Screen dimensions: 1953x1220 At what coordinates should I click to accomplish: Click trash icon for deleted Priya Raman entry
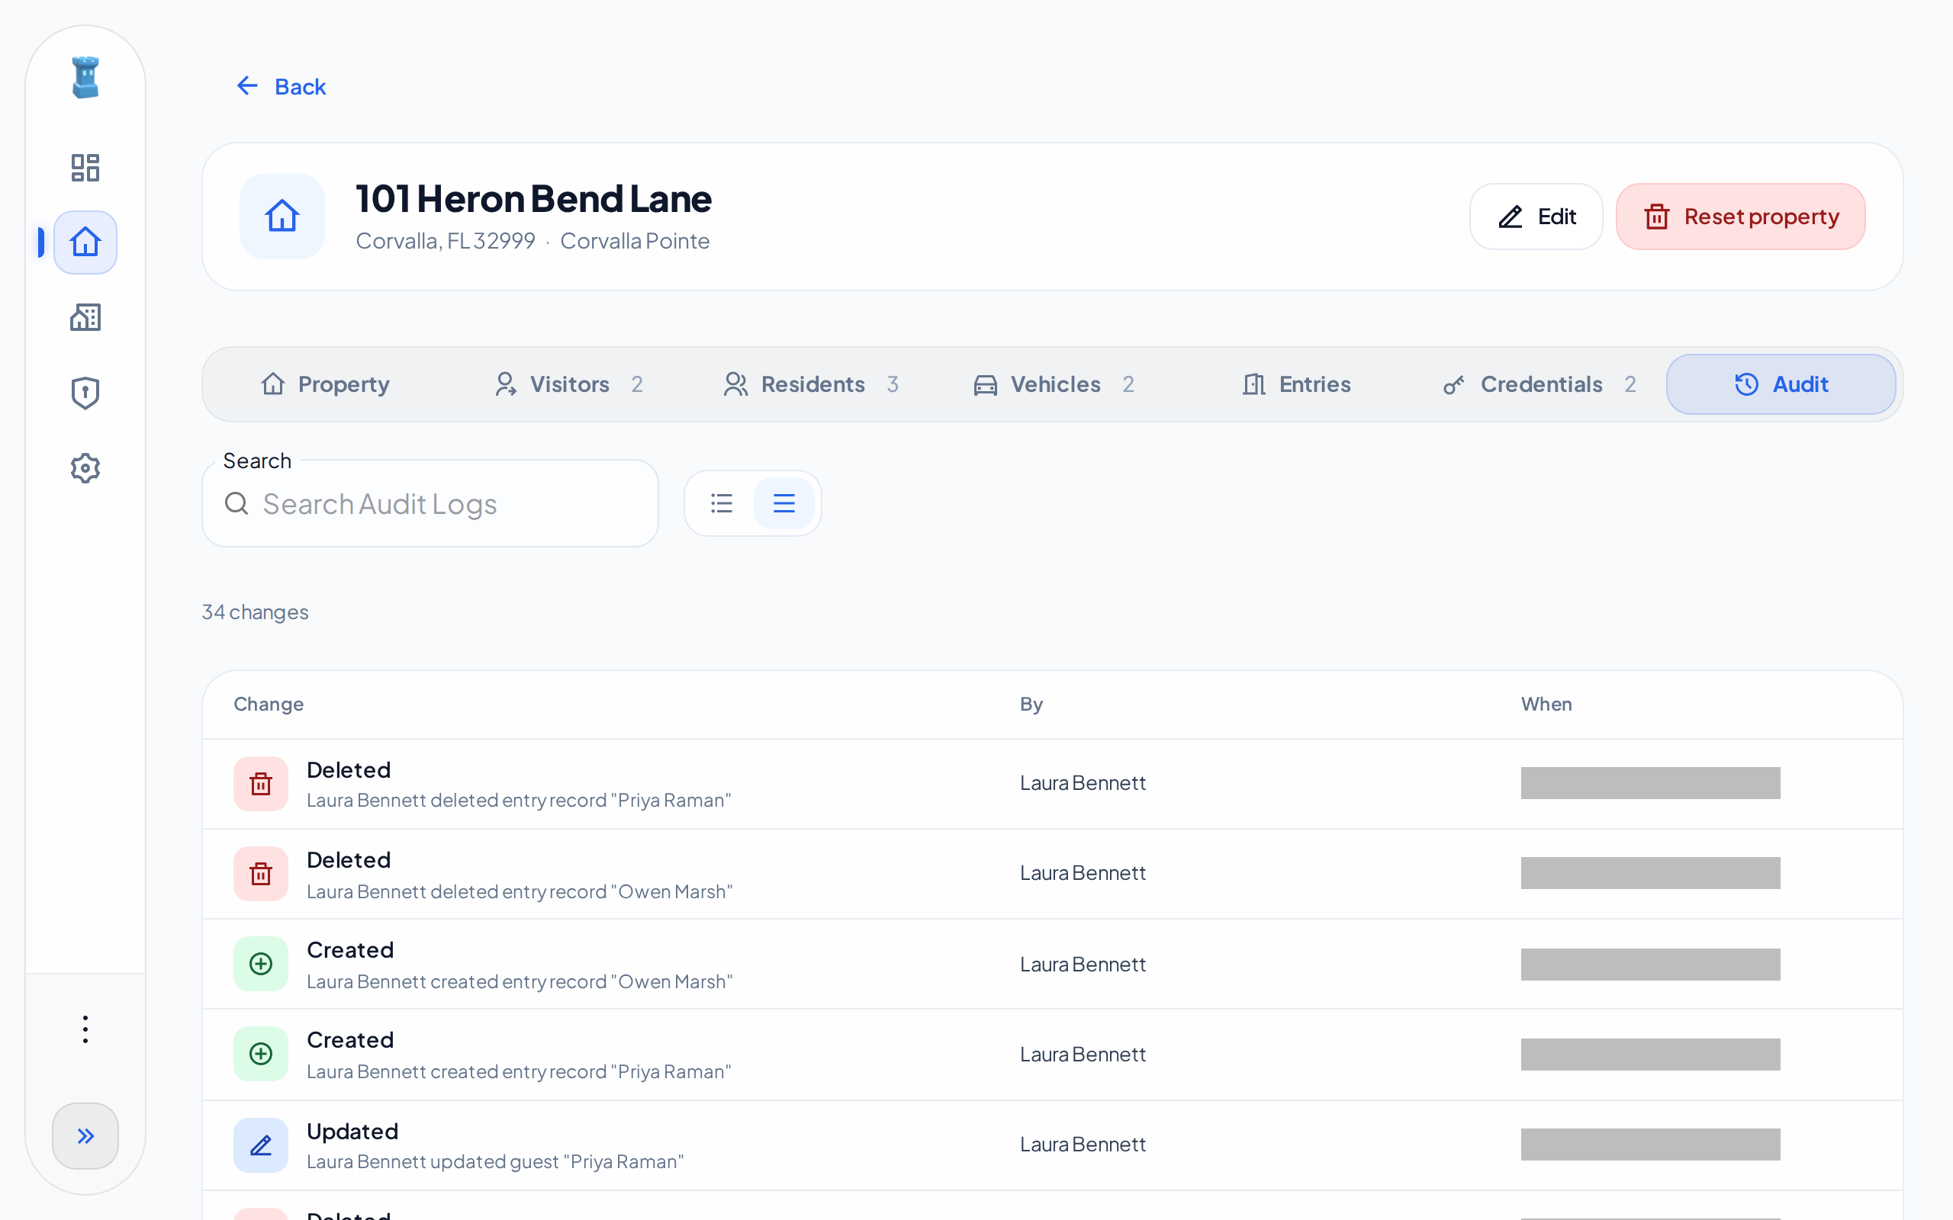[261, 784]
